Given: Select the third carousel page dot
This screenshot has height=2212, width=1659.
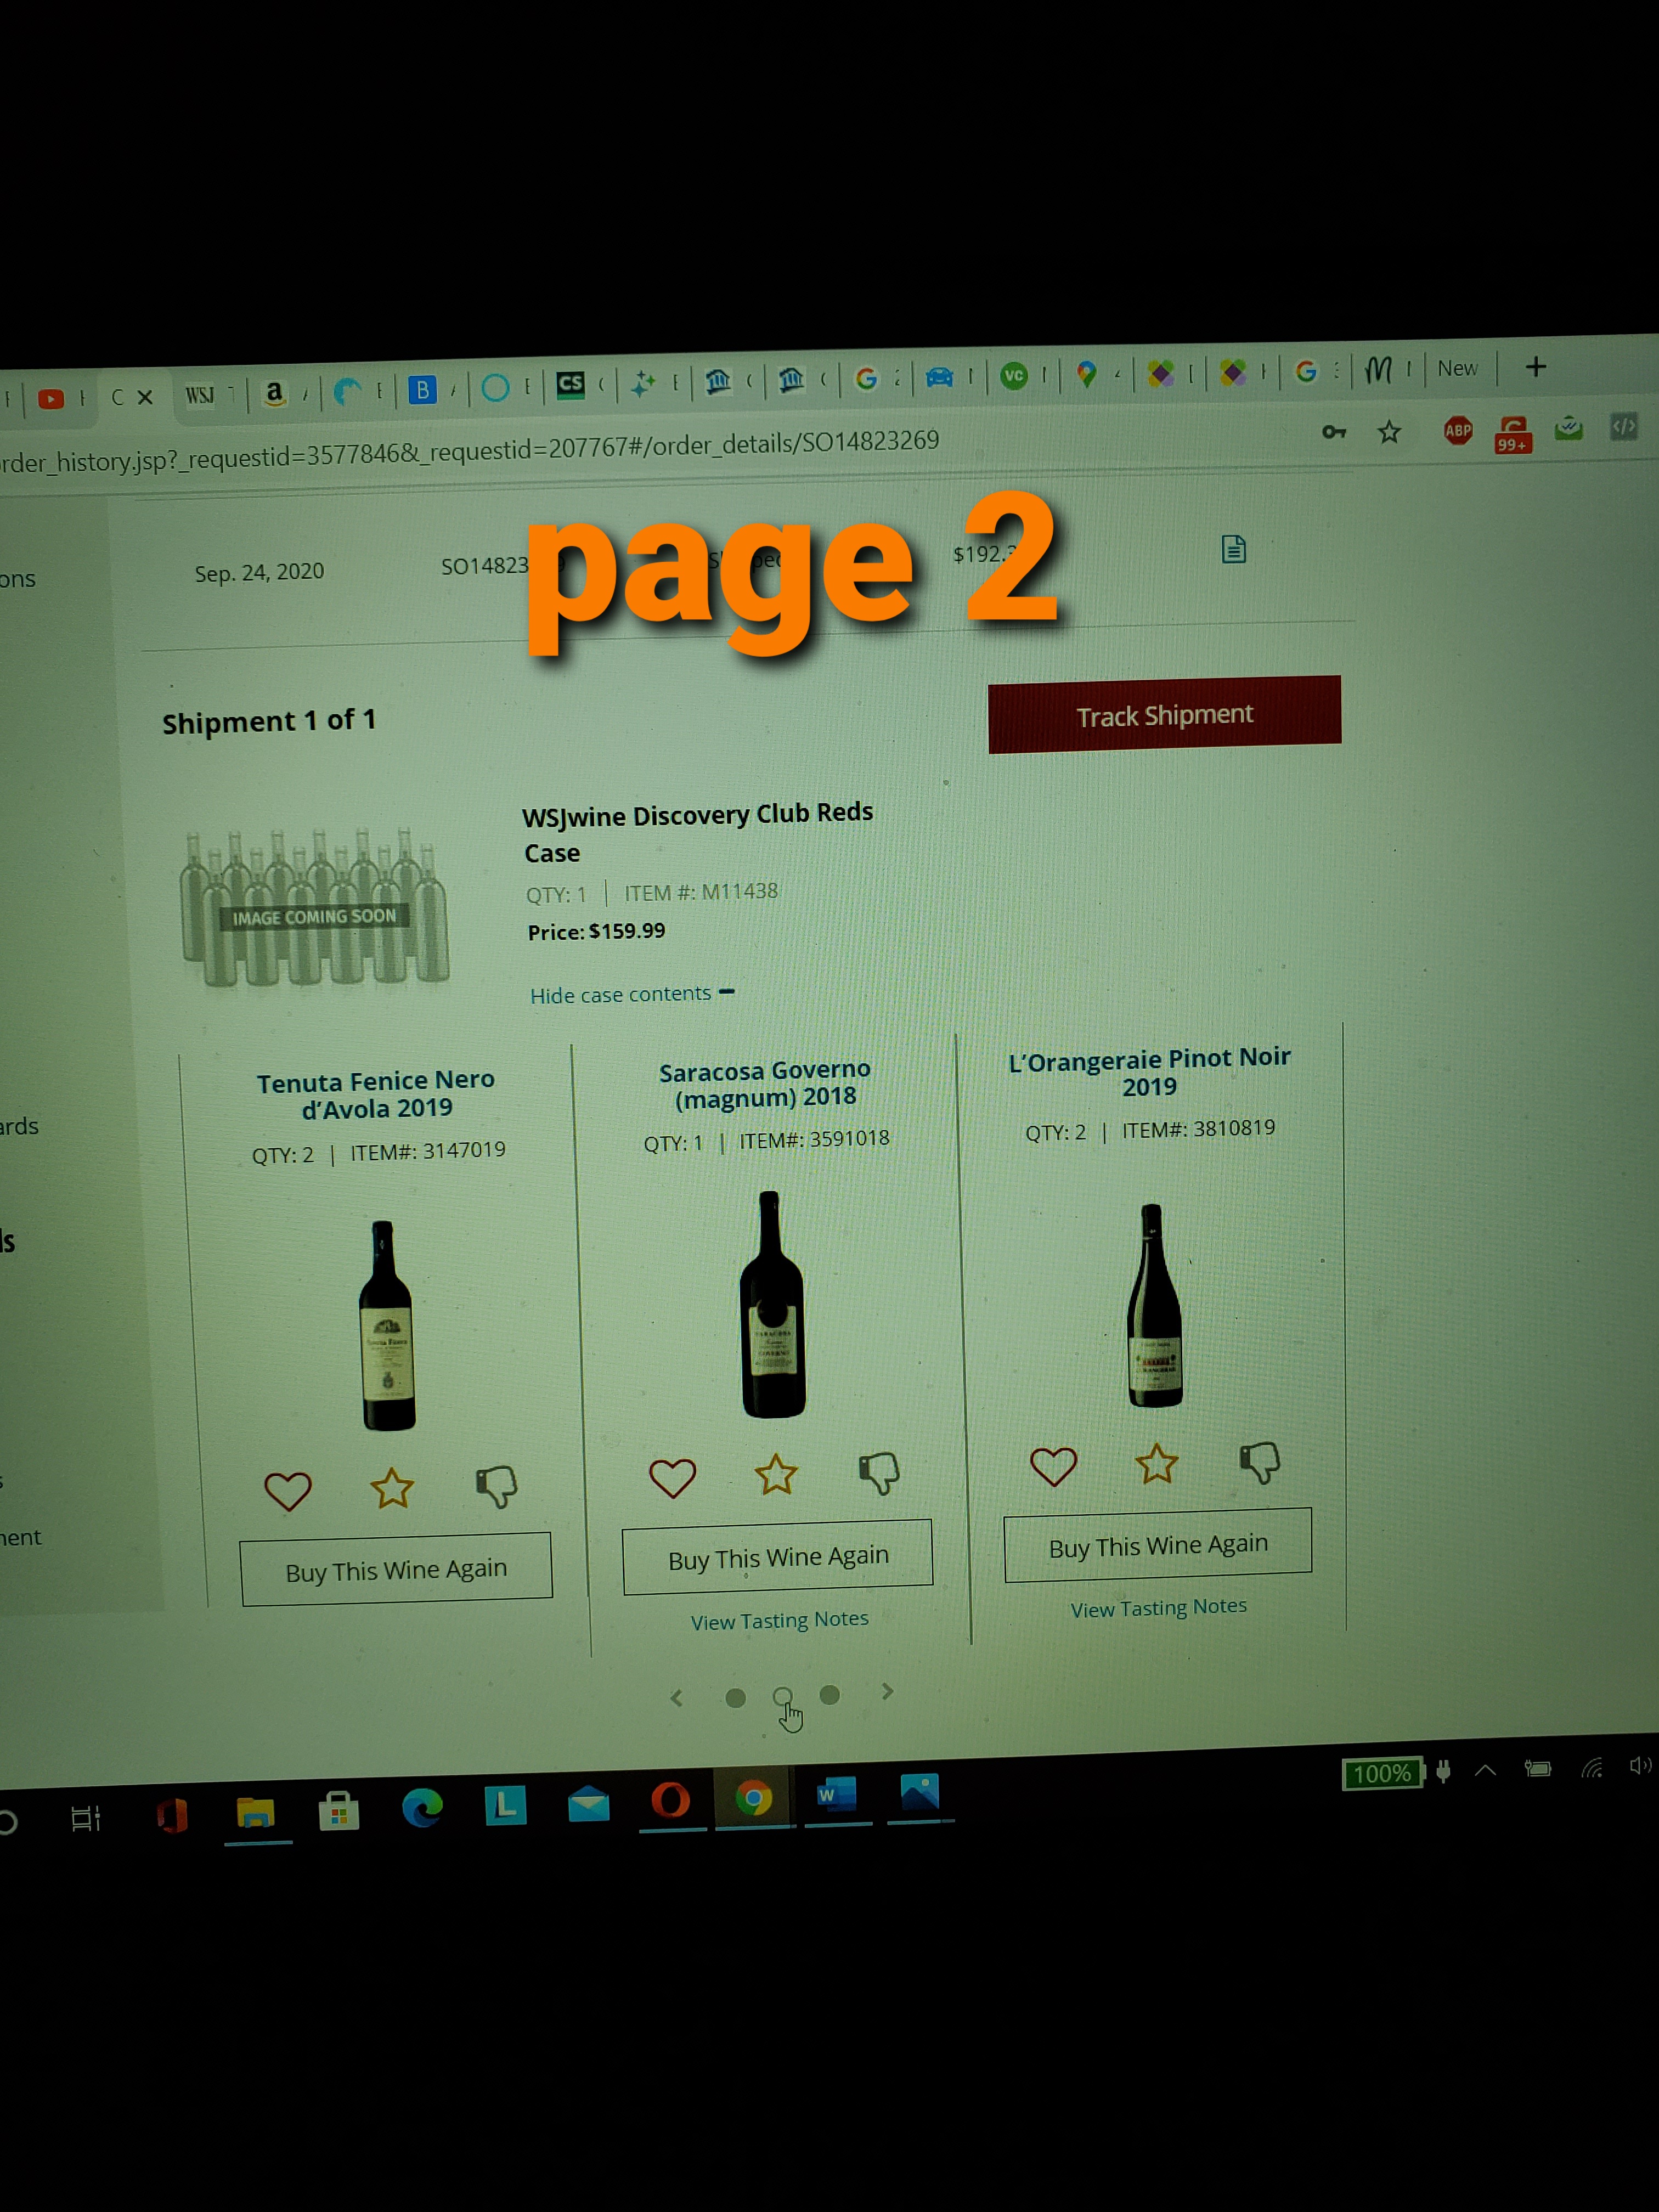Looking at the screenshot, I should click(x=829, y=1694).
